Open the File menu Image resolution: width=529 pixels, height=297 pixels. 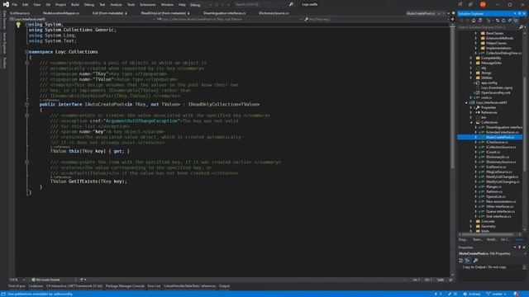pyautogui.click(x=15, y=5)
